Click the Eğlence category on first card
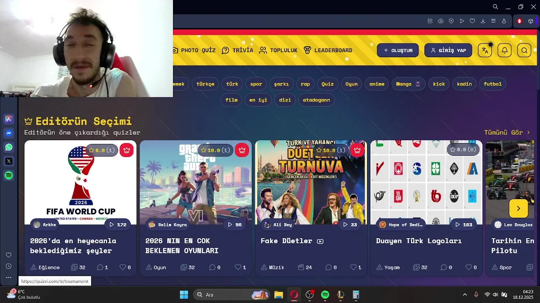540x303 pixels. (45, 267)
